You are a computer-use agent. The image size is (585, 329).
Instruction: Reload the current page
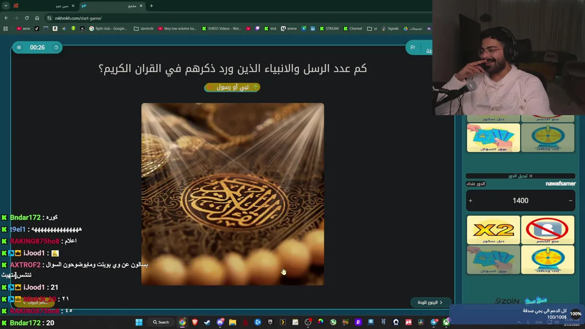click(x=27, y=18)
